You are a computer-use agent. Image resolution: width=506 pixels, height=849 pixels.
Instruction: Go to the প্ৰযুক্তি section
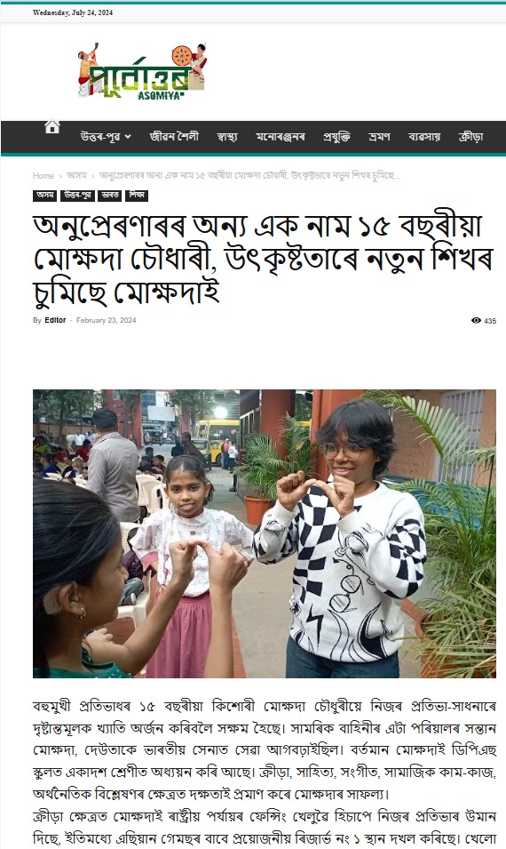point(336,137)
